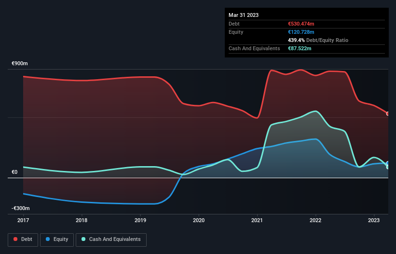Click the teal Cash endpoint marker
Viewport: 396px width, 254px height.
(x=388, y=167)
